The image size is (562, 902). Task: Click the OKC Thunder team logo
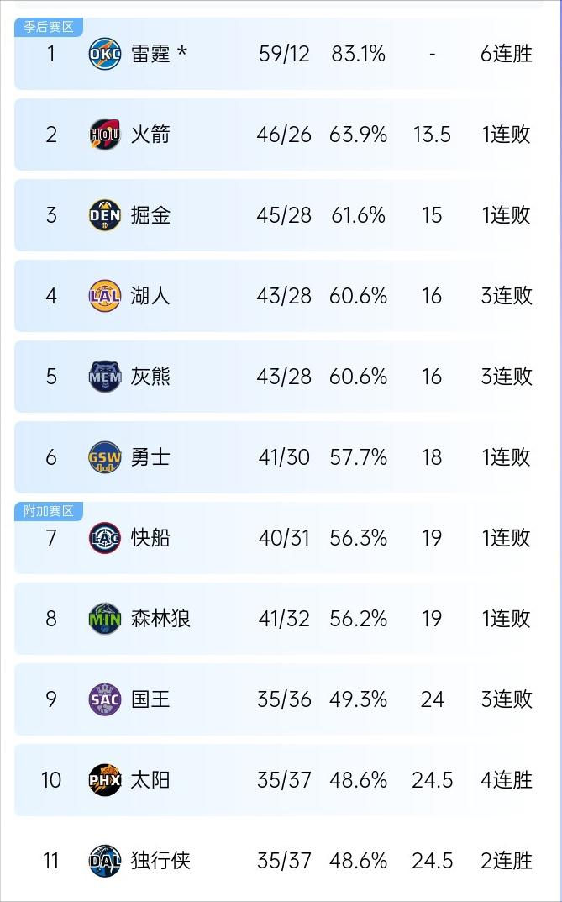point(105,54)
